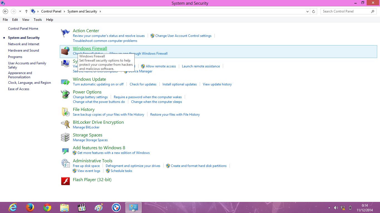380x213 pixels.
Task: Open the Administrative Tools gear icon
Action: click(65, 163)
